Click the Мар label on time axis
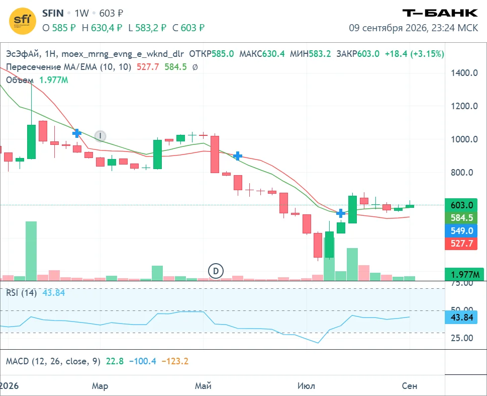 100,386
